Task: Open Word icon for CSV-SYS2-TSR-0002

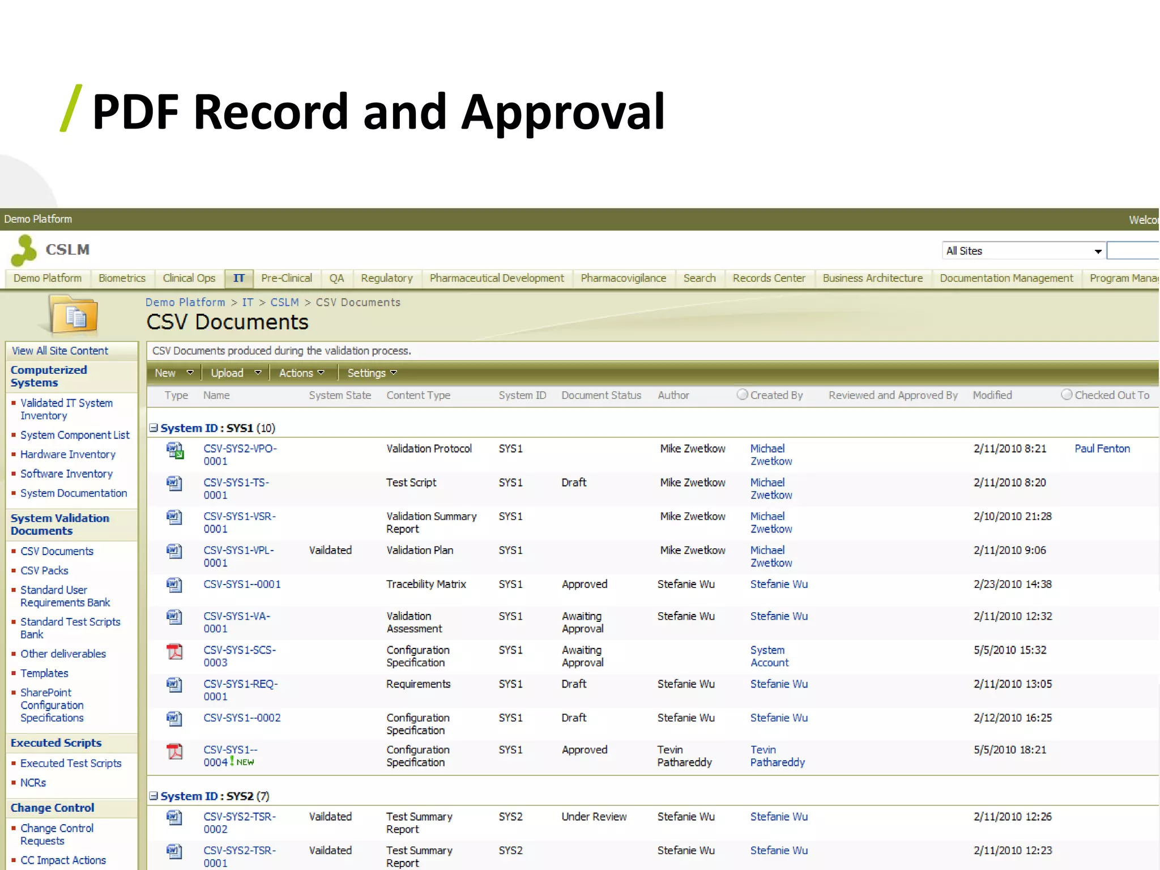Action: point(174,817)
